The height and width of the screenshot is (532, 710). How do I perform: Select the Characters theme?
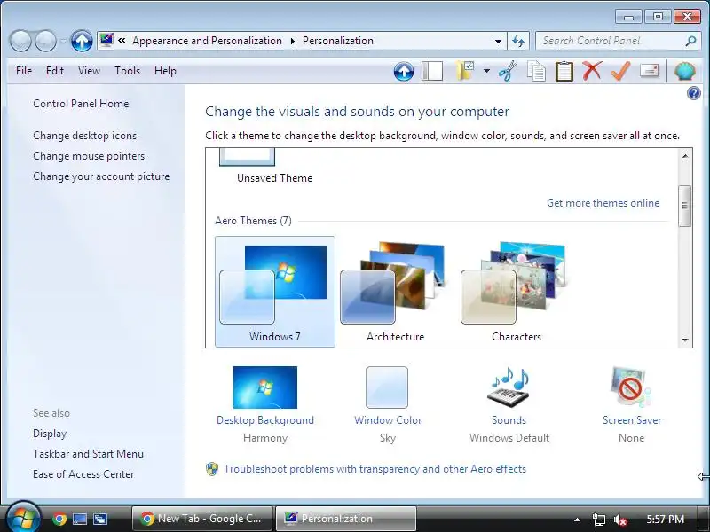(x=517, y=292)
